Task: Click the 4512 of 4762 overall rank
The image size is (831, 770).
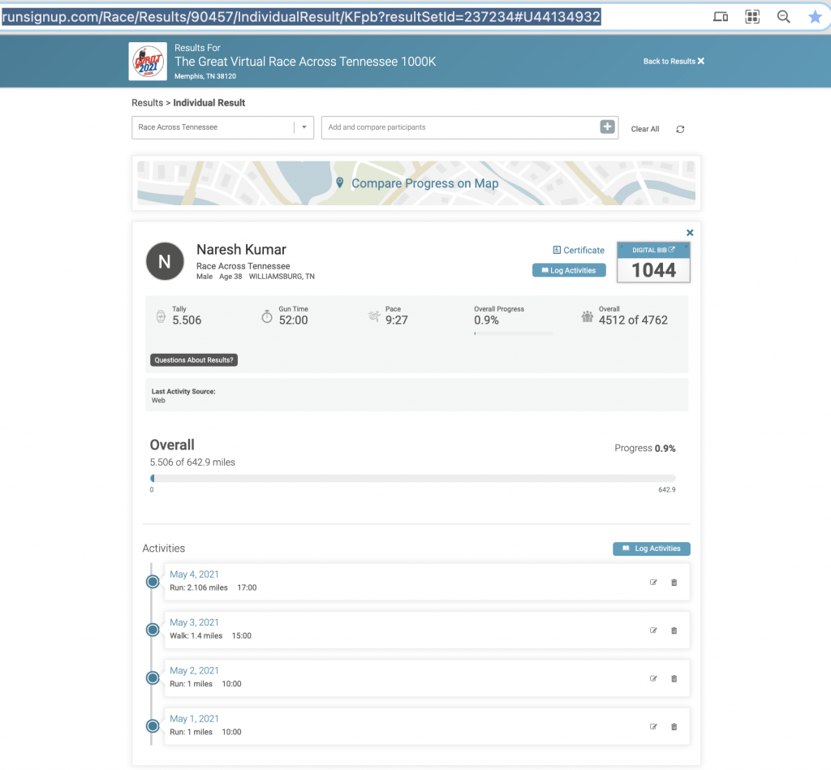Action: point(633,320)
